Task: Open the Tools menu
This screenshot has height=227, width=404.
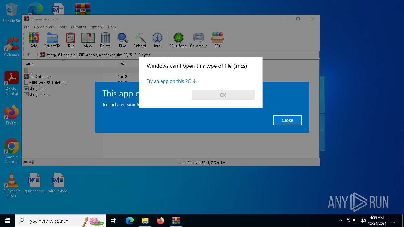Action: pos(62,27)
